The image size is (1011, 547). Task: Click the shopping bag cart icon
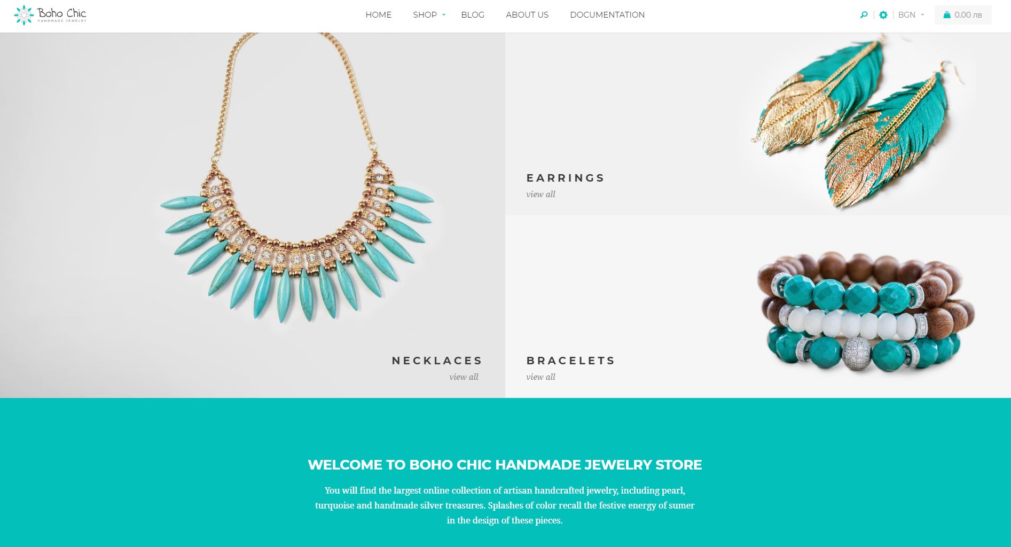point(947,15)
